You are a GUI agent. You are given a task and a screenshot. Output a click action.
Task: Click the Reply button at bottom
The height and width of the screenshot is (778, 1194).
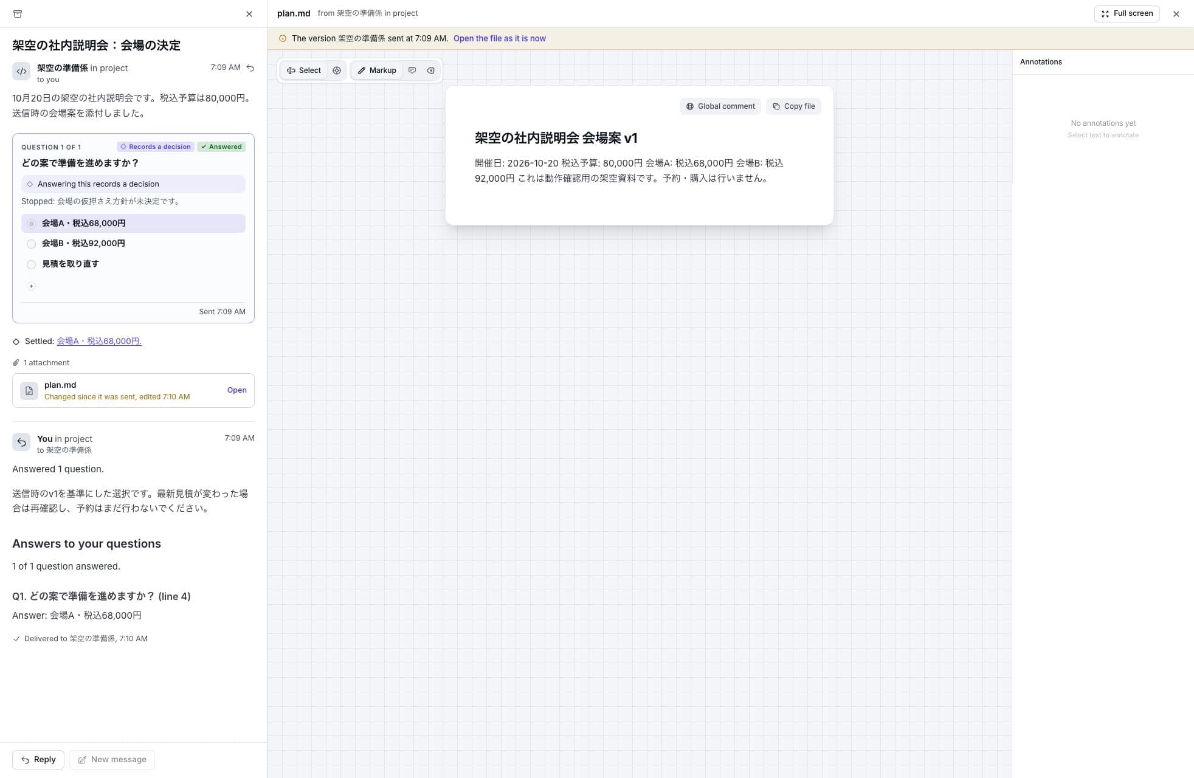[38, 760]
